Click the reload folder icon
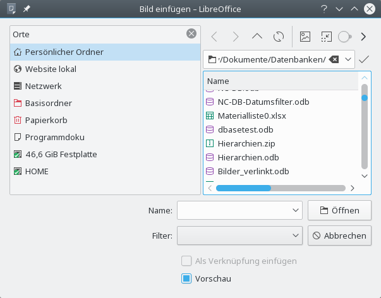The width and height of the screenshot is (381, 298). [278, 37]
